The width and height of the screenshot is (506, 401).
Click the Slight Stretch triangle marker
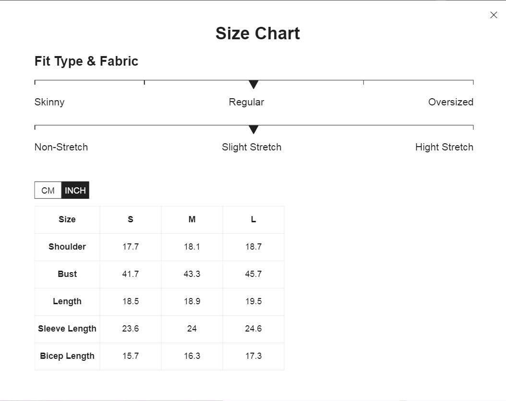(253, 129)
